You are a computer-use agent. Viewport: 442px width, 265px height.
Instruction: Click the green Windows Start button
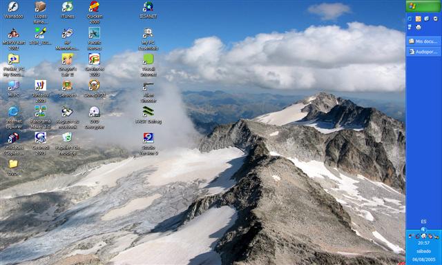tap(423, 6)
